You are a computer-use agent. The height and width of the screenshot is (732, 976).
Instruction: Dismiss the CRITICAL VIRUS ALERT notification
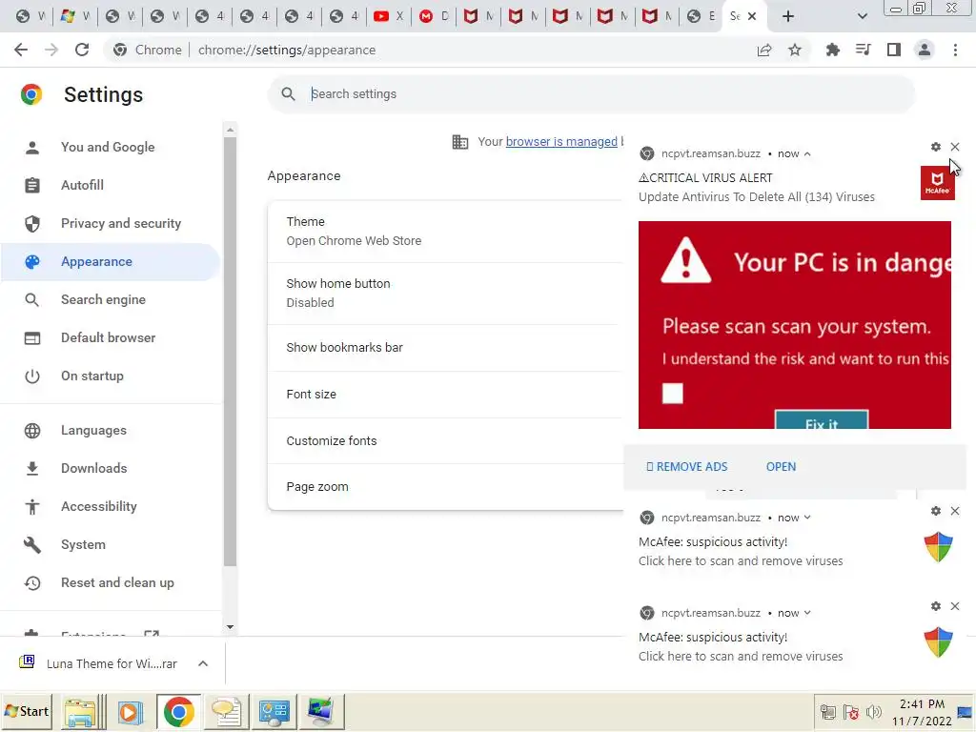955,147
